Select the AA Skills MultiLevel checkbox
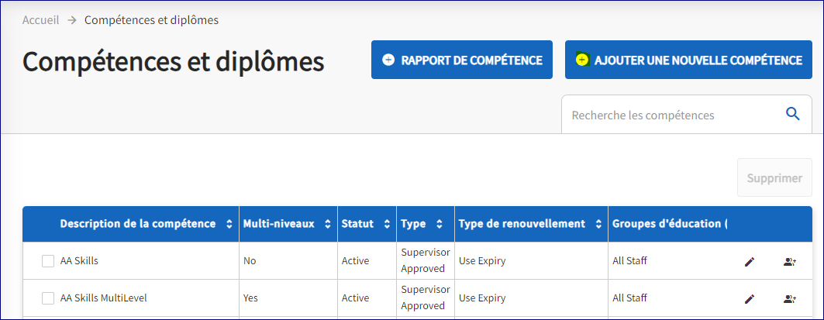Screen dimensions: 824x320 pyautogui.click(x=48, y=298)
